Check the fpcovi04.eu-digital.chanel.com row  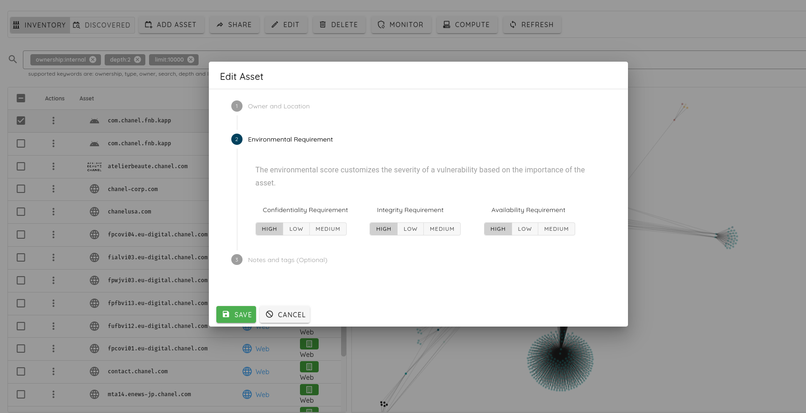(x=21, y=235)
